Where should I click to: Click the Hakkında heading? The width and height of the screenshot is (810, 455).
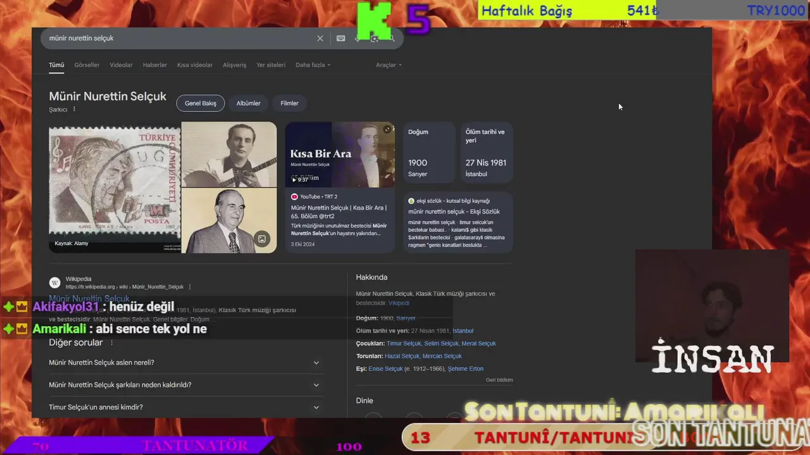pos(371,277)
